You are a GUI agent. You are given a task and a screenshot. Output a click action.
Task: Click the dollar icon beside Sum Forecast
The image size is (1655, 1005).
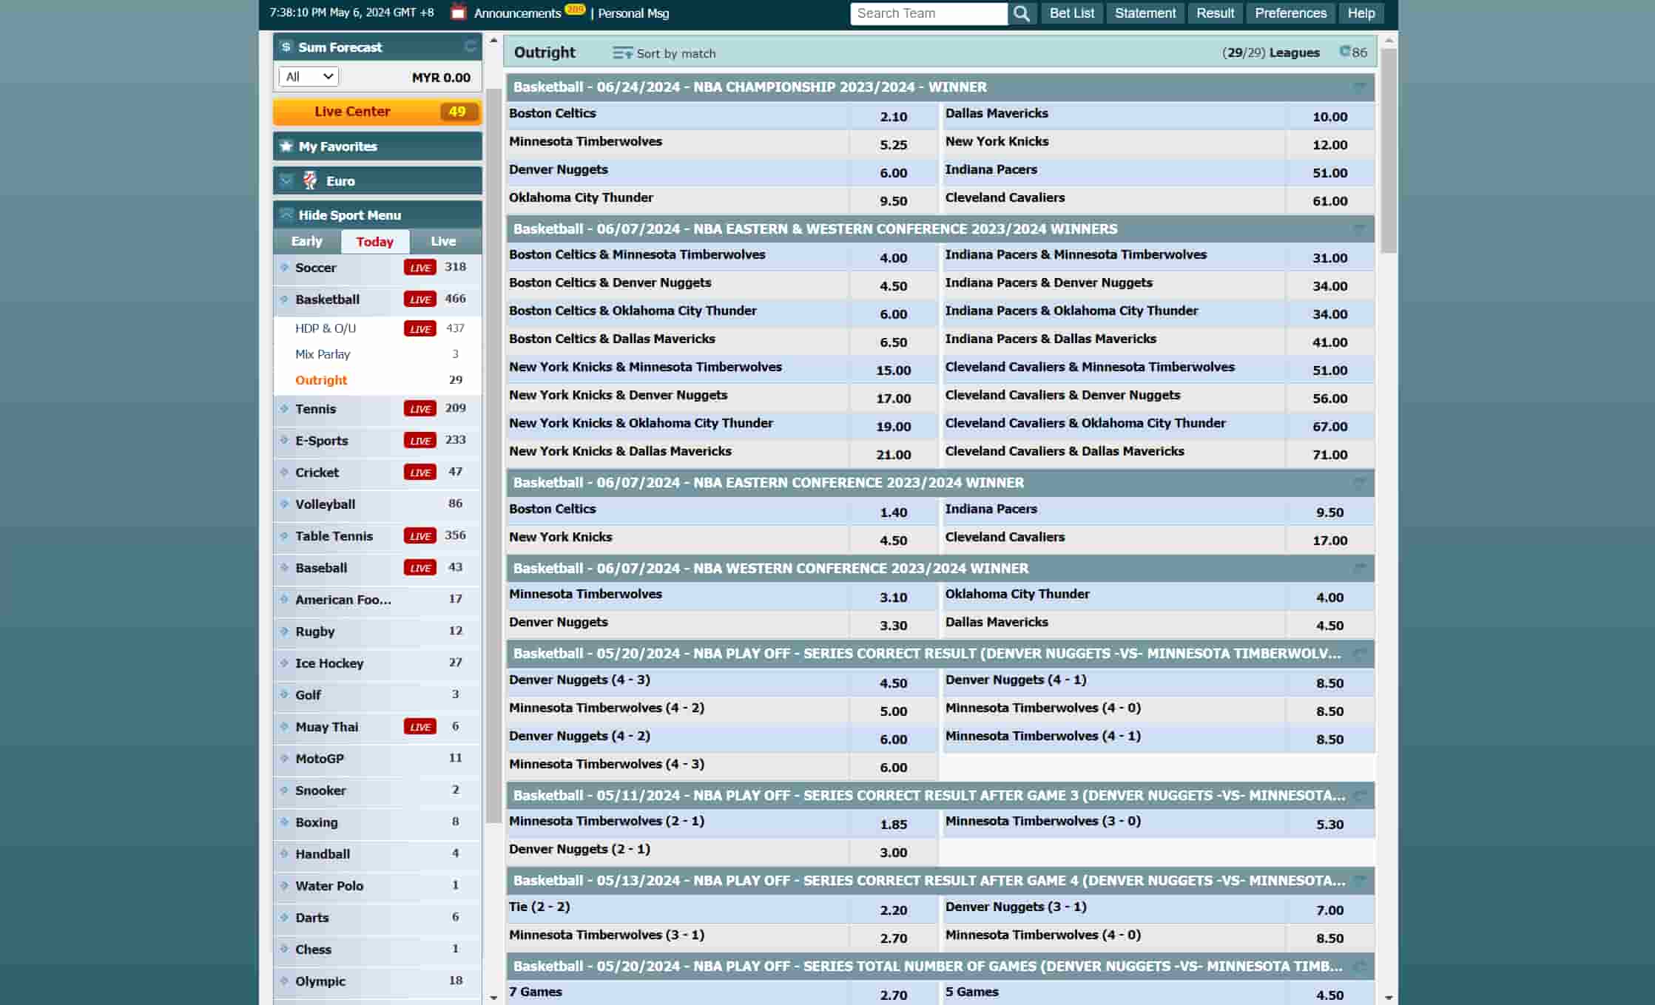286,47
